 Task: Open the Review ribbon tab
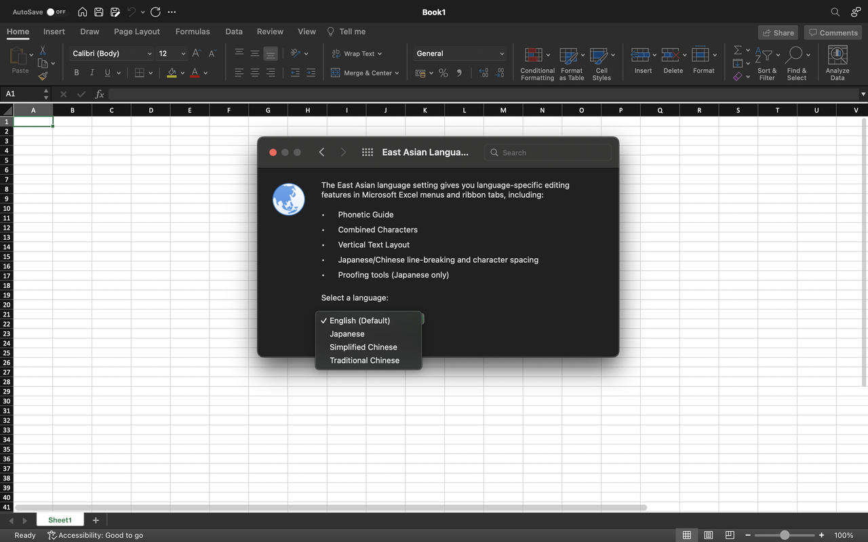(x=270, y=31)
